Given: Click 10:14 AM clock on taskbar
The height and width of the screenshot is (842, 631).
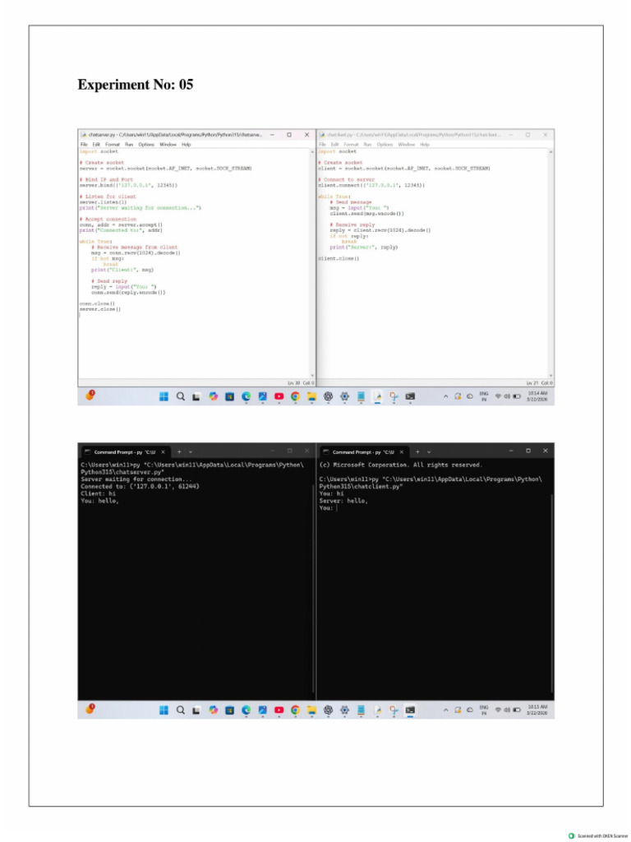Looking at the screenshot, I should [x=537, y=396].
